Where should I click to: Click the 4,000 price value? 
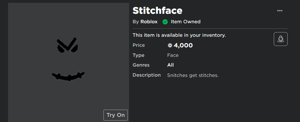tap(183, 45)
